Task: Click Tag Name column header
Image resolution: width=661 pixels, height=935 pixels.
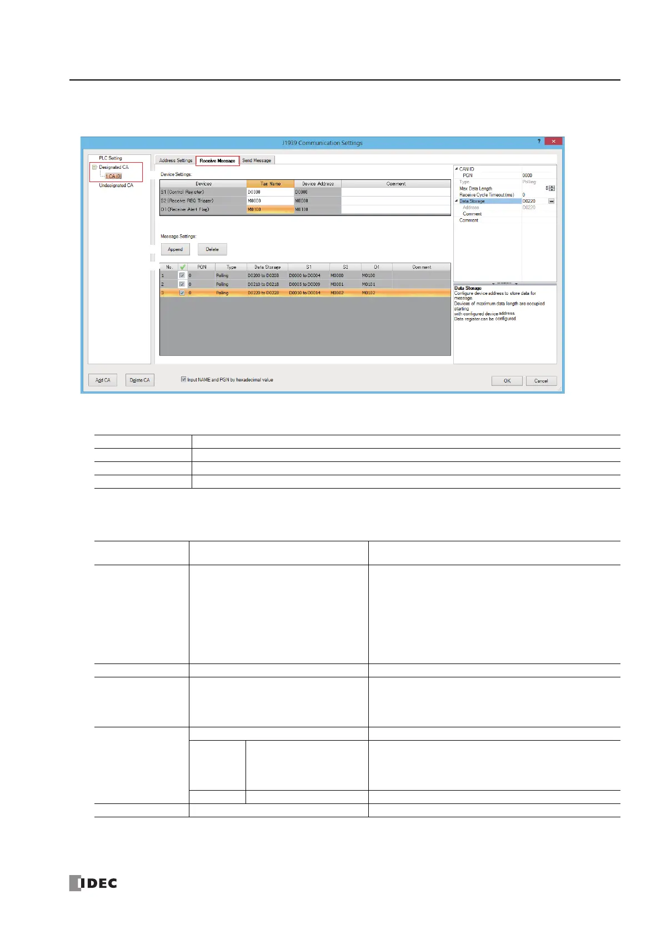Action: click(x=270, y=184)
